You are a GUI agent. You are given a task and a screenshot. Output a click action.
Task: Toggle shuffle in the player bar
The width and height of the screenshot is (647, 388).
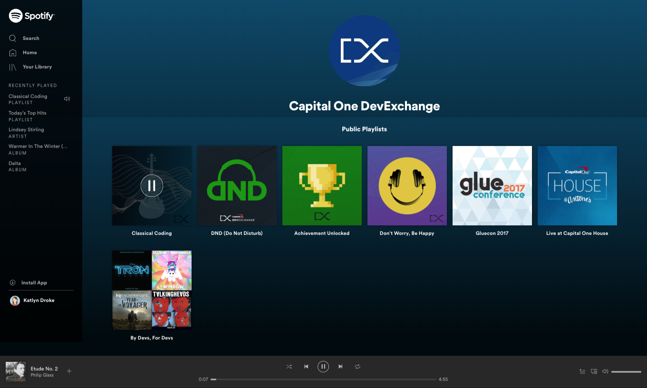tap(289, 367)
